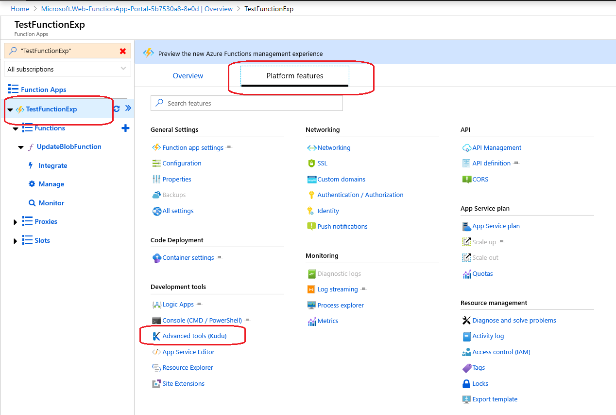Open Activity log link

point(488,336)
